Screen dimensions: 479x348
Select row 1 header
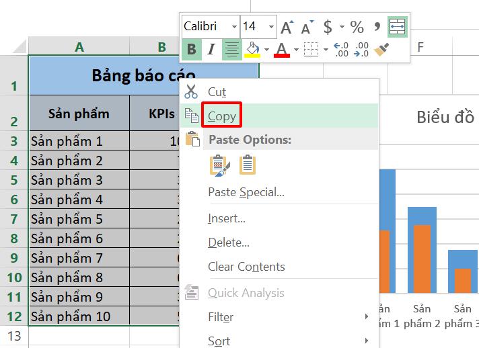pos(14,75)
